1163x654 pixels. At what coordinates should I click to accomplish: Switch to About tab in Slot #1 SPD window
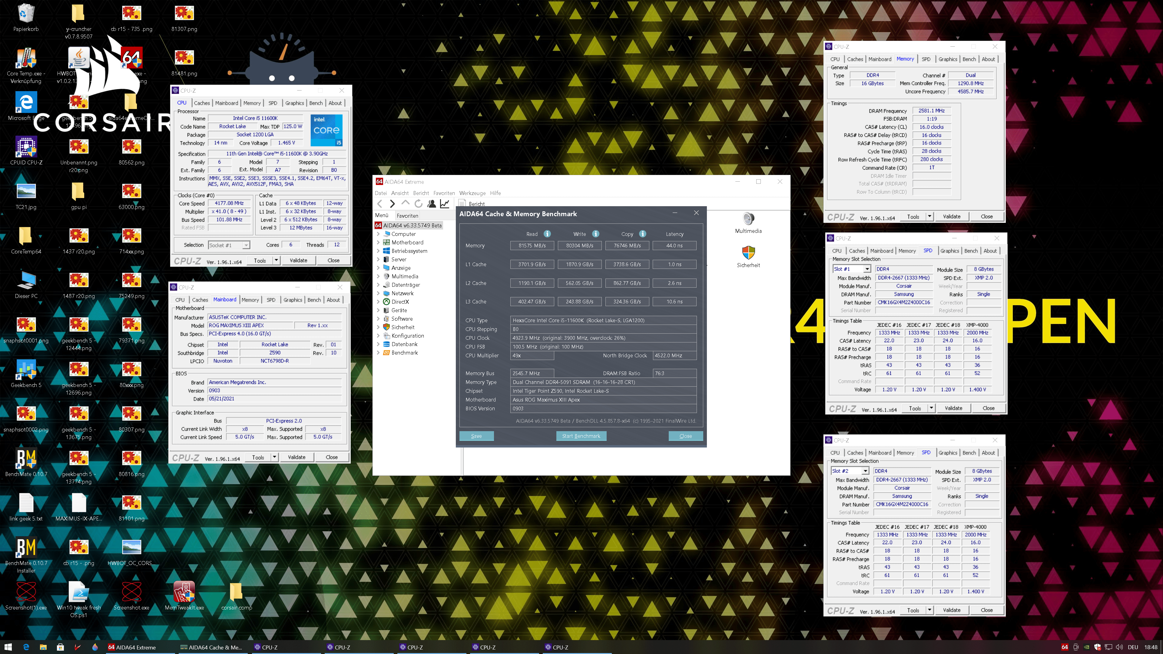coord(990,251)
